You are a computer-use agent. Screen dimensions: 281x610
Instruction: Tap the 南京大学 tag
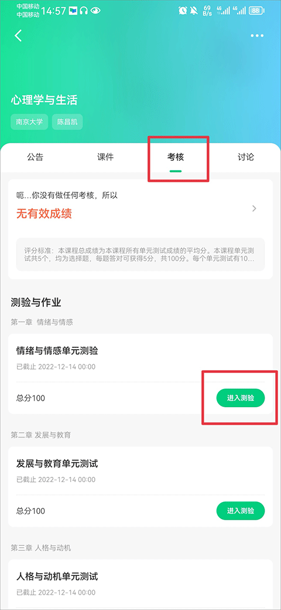click(x=29, y=122)
